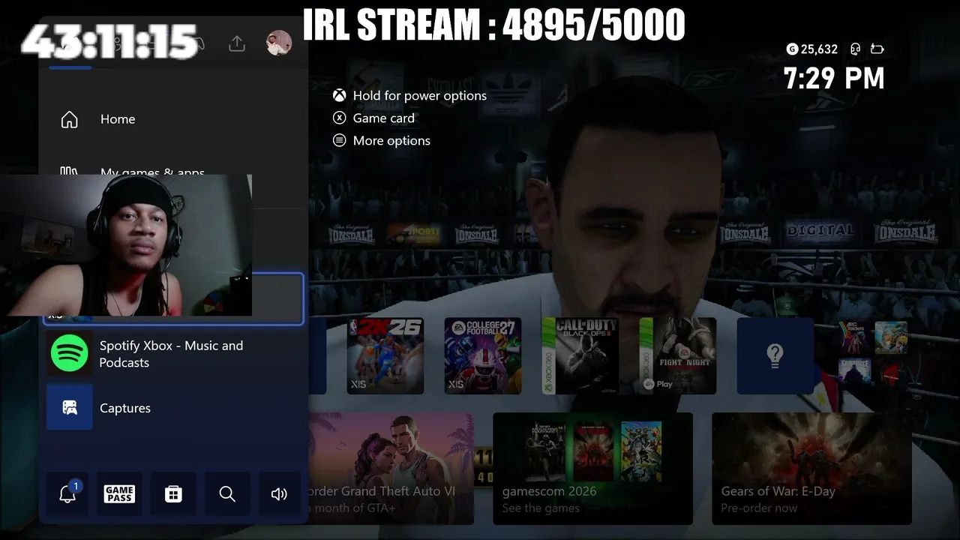
Task: Open the Game Pass icon in the guide
Action: [x=119, y=493]
